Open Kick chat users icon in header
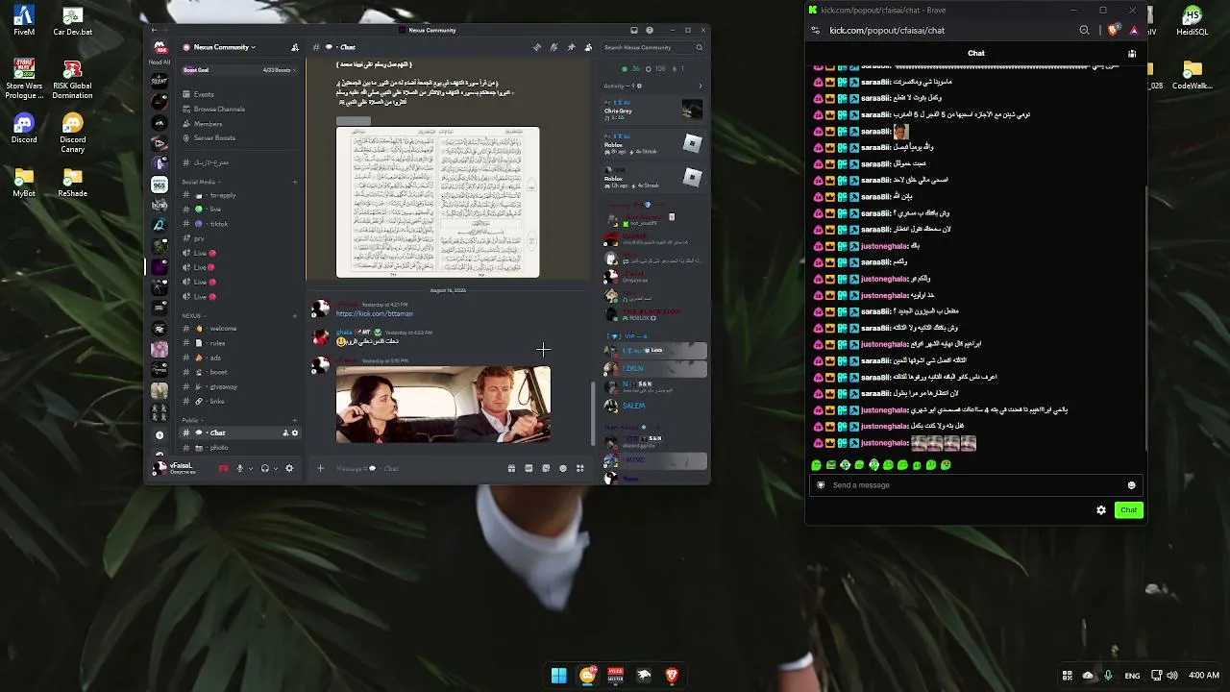This screenshot has width=1230, height=692. pyautogui.click(x=1132, y=54)
